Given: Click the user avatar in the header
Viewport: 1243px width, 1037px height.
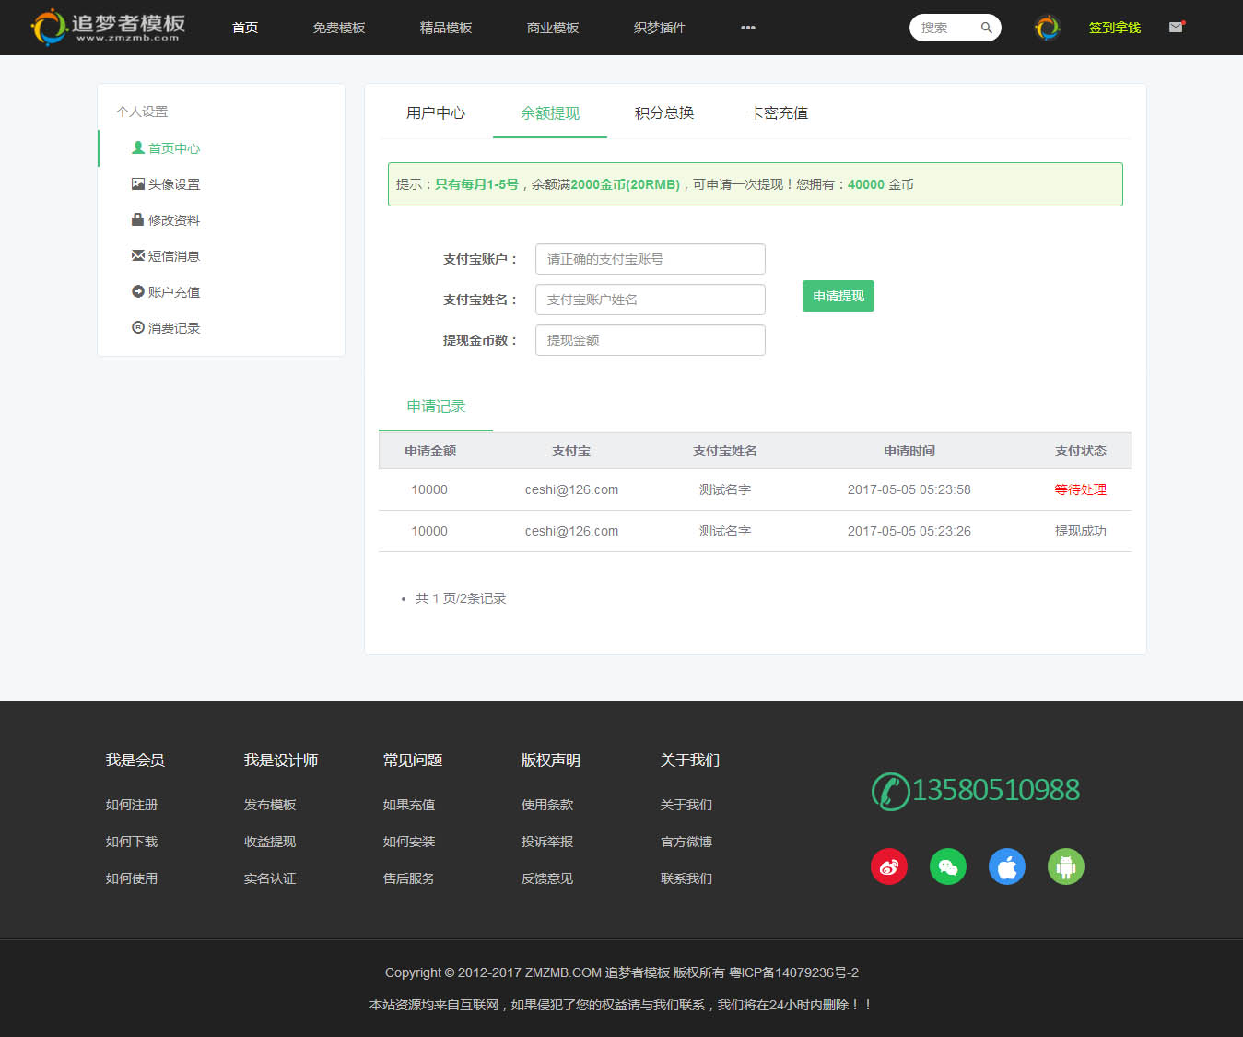Looking at the screenshot, I should coord(1047,28).
